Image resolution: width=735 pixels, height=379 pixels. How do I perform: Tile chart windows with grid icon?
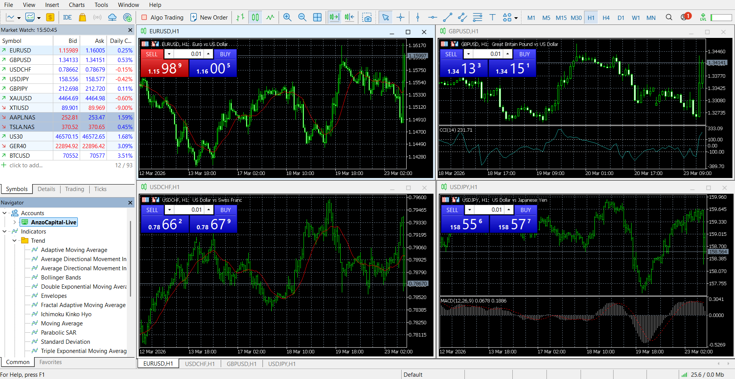317,17
